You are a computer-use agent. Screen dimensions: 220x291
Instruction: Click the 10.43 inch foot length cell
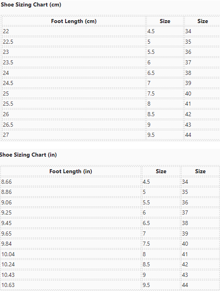tap(71, 275)
